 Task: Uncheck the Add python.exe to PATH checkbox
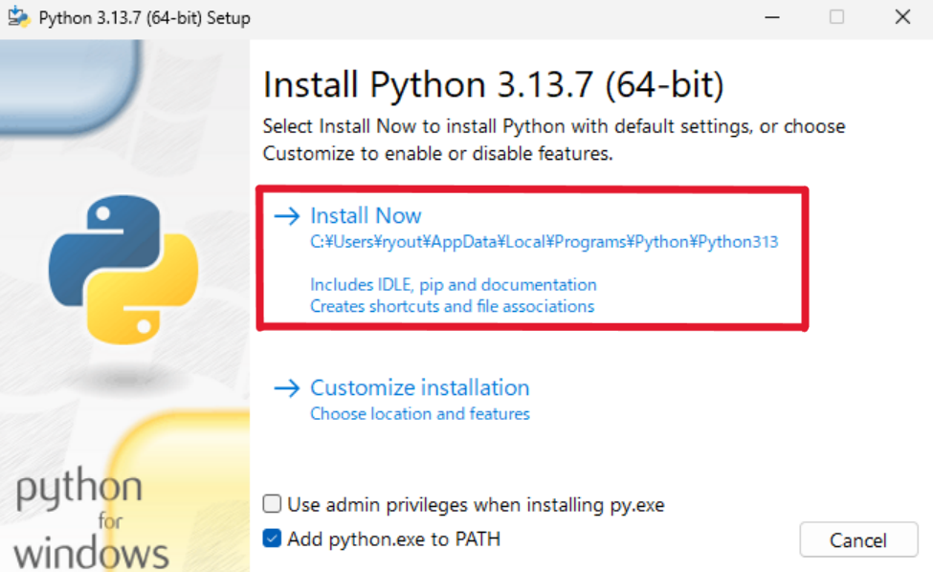[273, 539]
